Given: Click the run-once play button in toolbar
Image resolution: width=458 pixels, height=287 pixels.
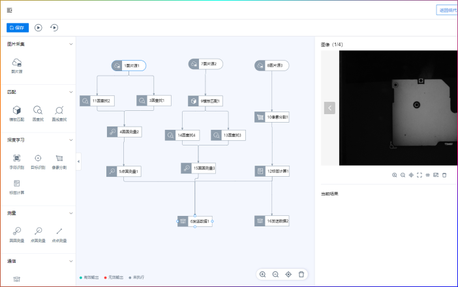Looking at the screenshot, I should point(38,27).
